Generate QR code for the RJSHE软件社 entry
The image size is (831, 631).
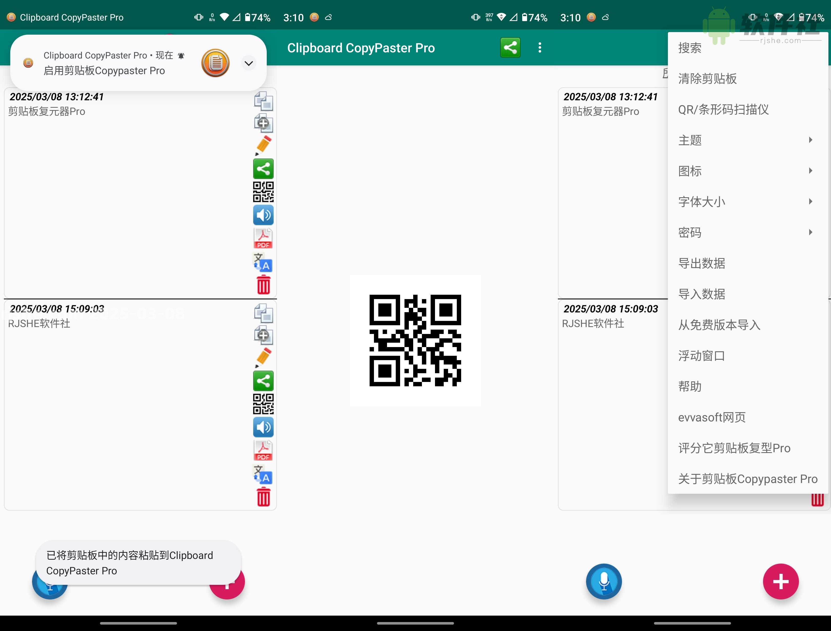pyautogui.click(x=263, y=404)
